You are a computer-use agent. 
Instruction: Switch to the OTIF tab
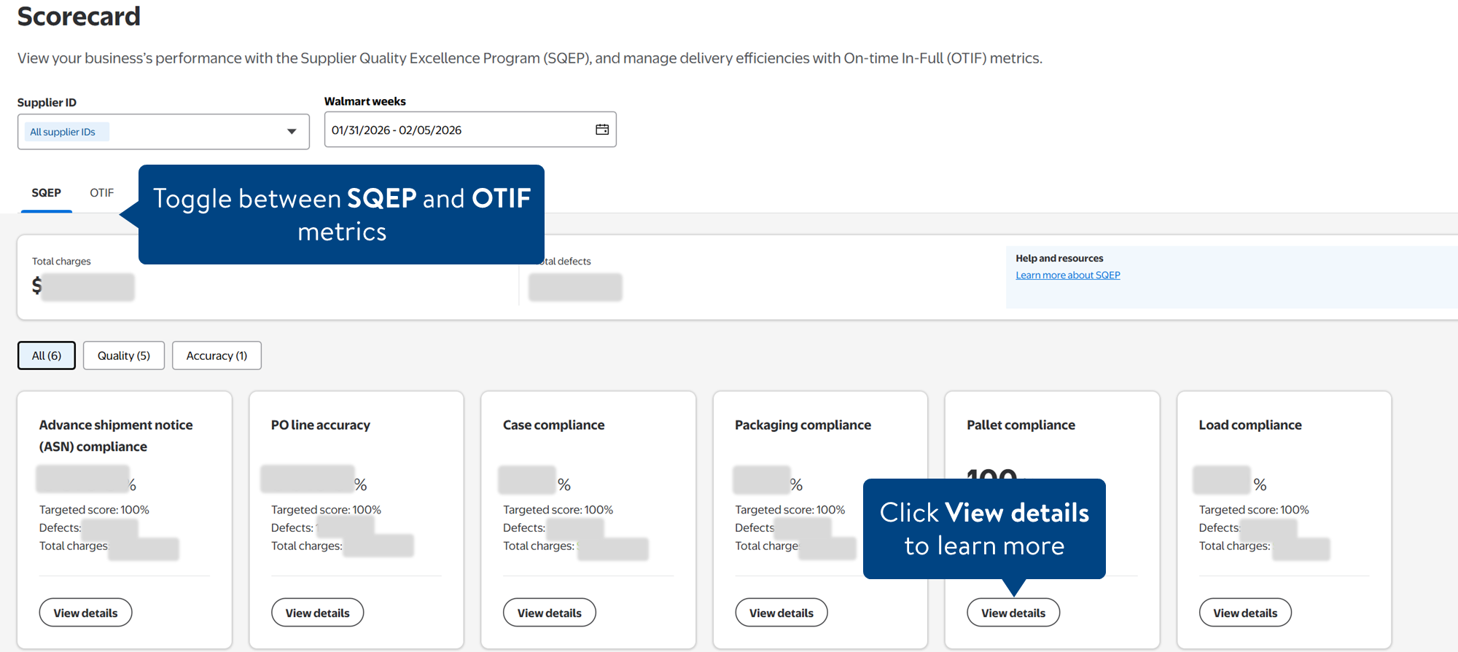[102, 193]
